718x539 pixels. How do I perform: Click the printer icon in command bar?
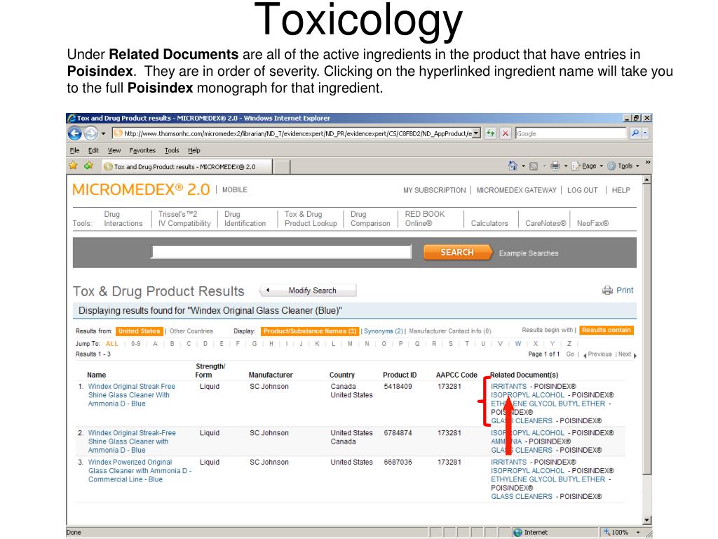pyautogui.click(x=555, y=166)
